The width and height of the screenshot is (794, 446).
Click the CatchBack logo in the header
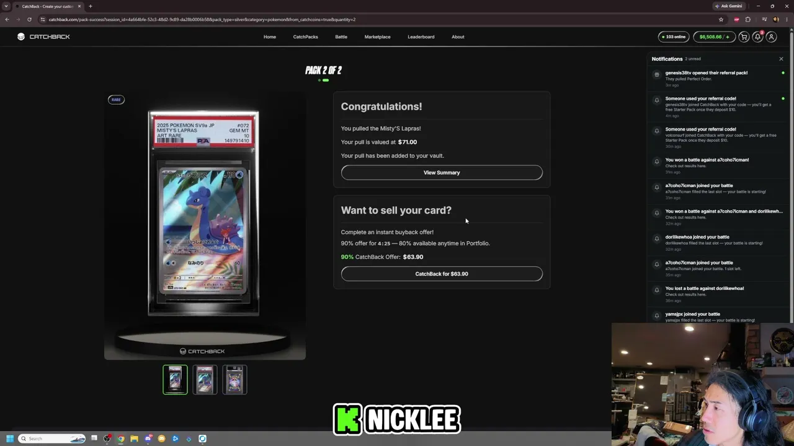pos(43,37)
